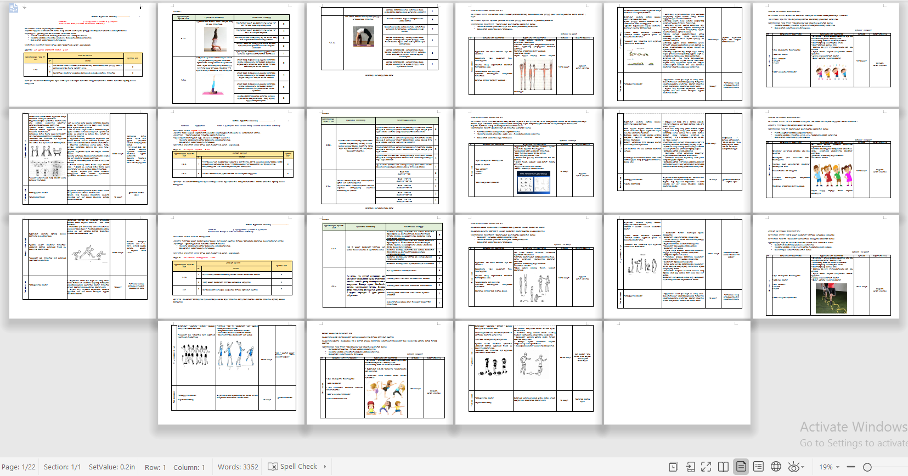Select Print Layout view icon
This screenshot has height=476, width=908.
pos(741,467)
